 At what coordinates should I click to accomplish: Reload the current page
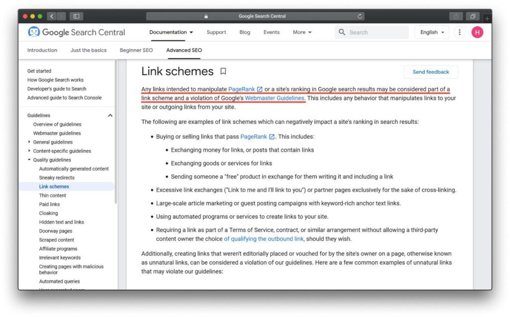pyautogui.click(x=360, y=15)
